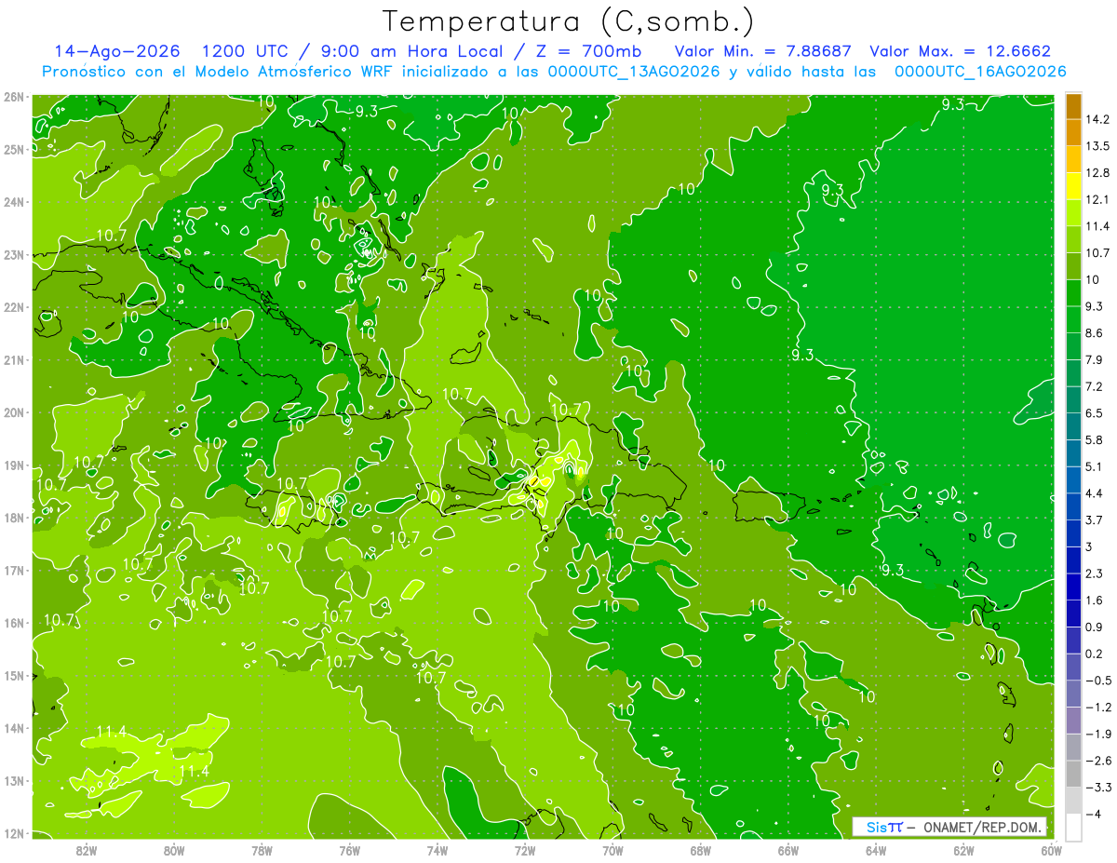Click the 'Valor Min. = 7.88687' readout

coord(763,51)
